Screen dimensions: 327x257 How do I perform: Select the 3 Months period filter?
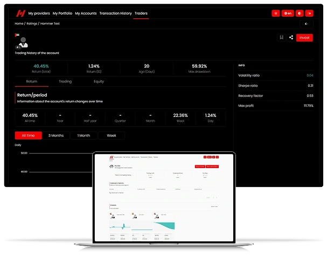point(55,136)
